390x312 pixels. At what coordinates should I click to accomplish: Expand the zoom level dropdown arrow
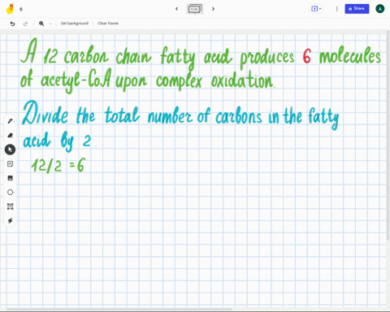coord(50,24)
